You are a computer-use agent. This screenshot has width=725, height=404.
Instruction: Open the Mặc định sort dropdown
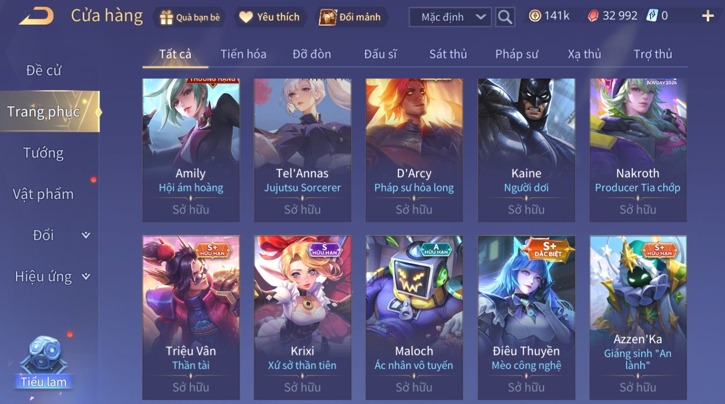pos(450,17)
